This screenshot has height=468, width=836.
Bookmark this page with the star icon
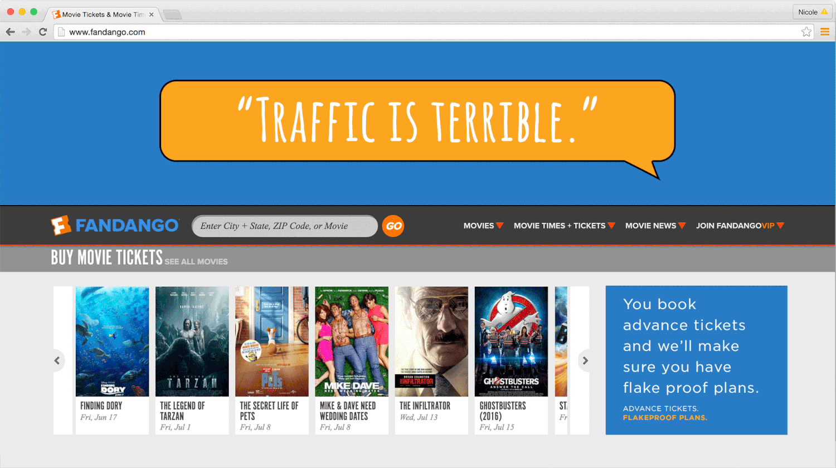tap(806, 32)
